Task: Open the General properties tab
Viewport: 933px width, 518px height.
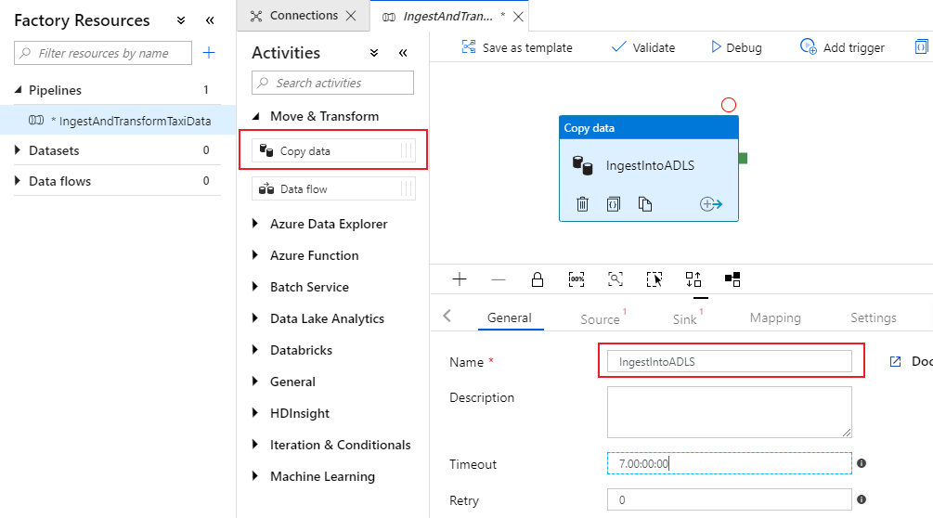Action: [x=510, y=317]
